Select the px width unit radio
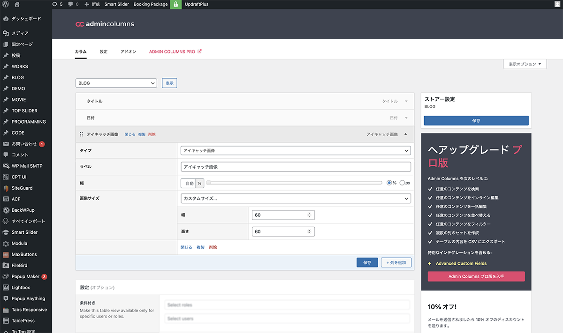Viewport: 563px width, 333px height. pos(402,183)
